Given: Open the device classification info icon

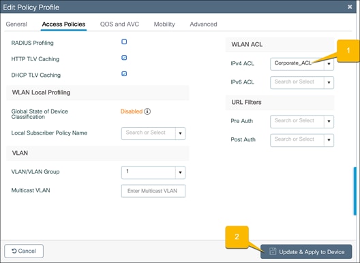Looking at the screenshot, I should (x=147, y=111).
